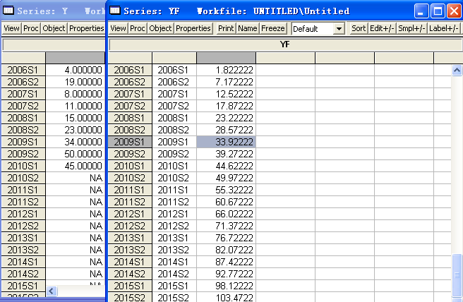The image size is (463, 302).
Task: Click the scroll up arrow in YF window
Action: (x=457, y=71)
